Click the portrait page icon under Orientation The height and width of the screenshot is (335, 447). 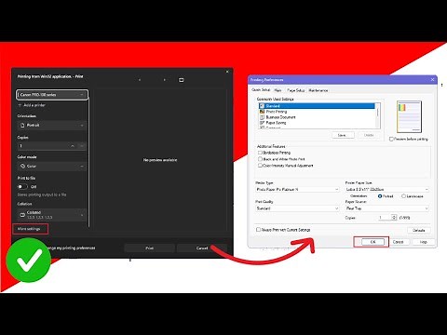[22, 126]
